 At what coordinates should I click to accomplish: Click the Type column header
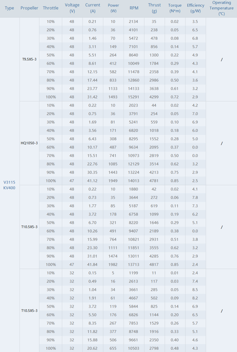point(9,8)
